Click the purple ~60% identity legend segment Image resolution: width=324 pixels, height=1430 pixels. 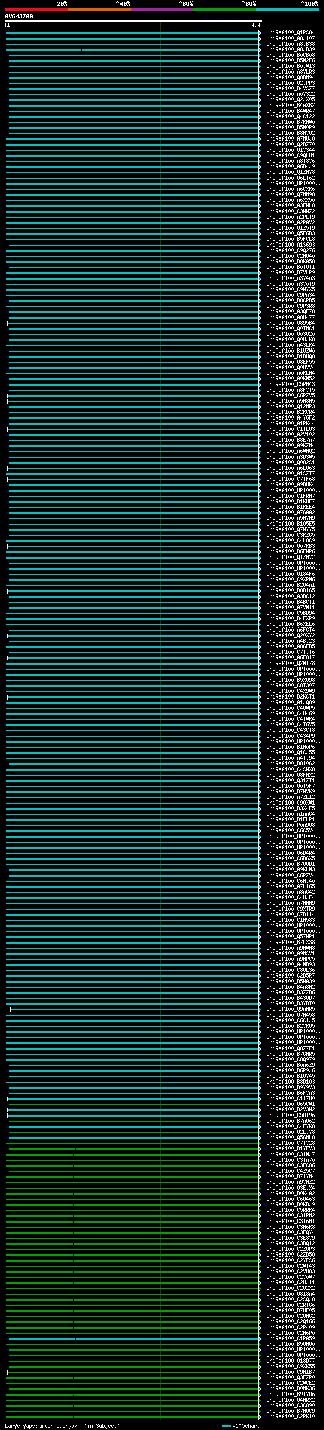[x=163, y=9]
